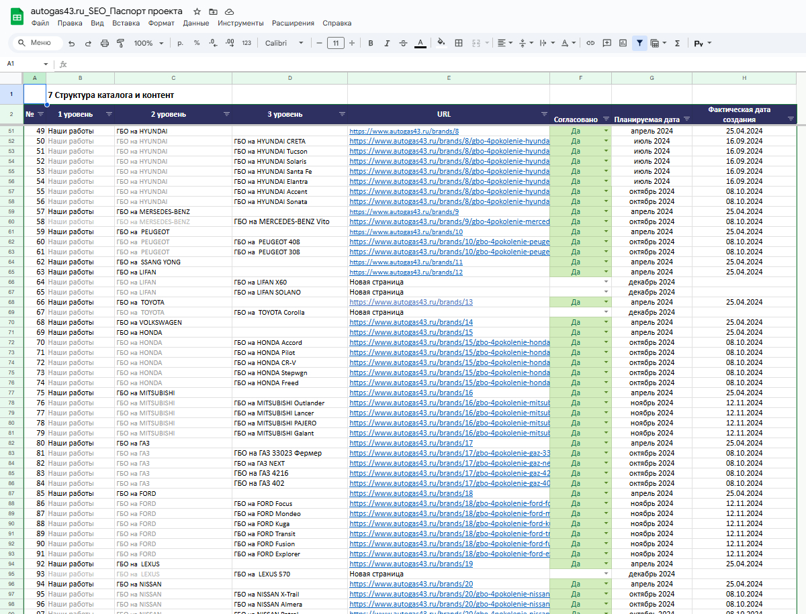Select the Paint format roller tool
The height and width of the screenshot is (614, 806).
tap(121, 43)
